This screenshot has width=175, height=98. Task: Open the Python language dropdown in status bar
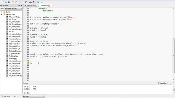(x=34, y=96)
